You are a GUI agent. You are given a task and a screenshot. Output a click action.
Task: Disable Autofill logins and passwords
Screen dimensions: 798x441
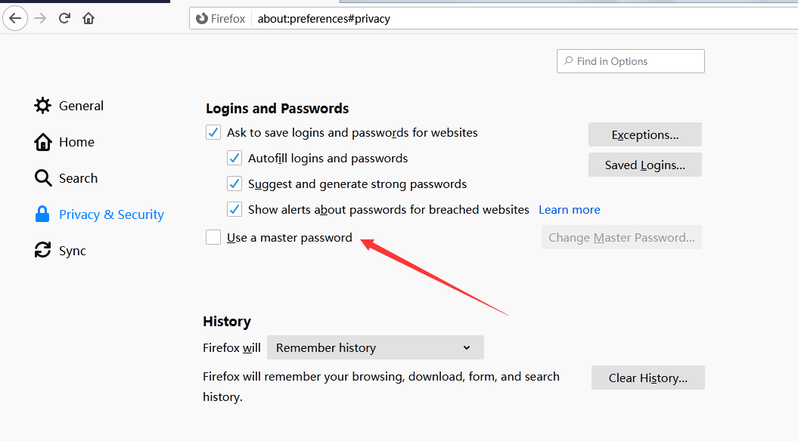click(x=234, y=159)
